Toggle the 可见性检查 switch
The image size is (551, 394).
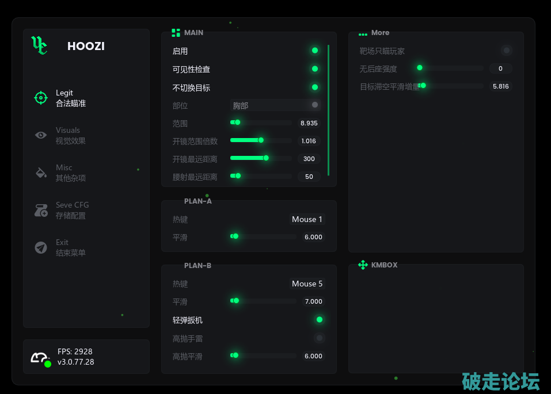tap(314, 69)
